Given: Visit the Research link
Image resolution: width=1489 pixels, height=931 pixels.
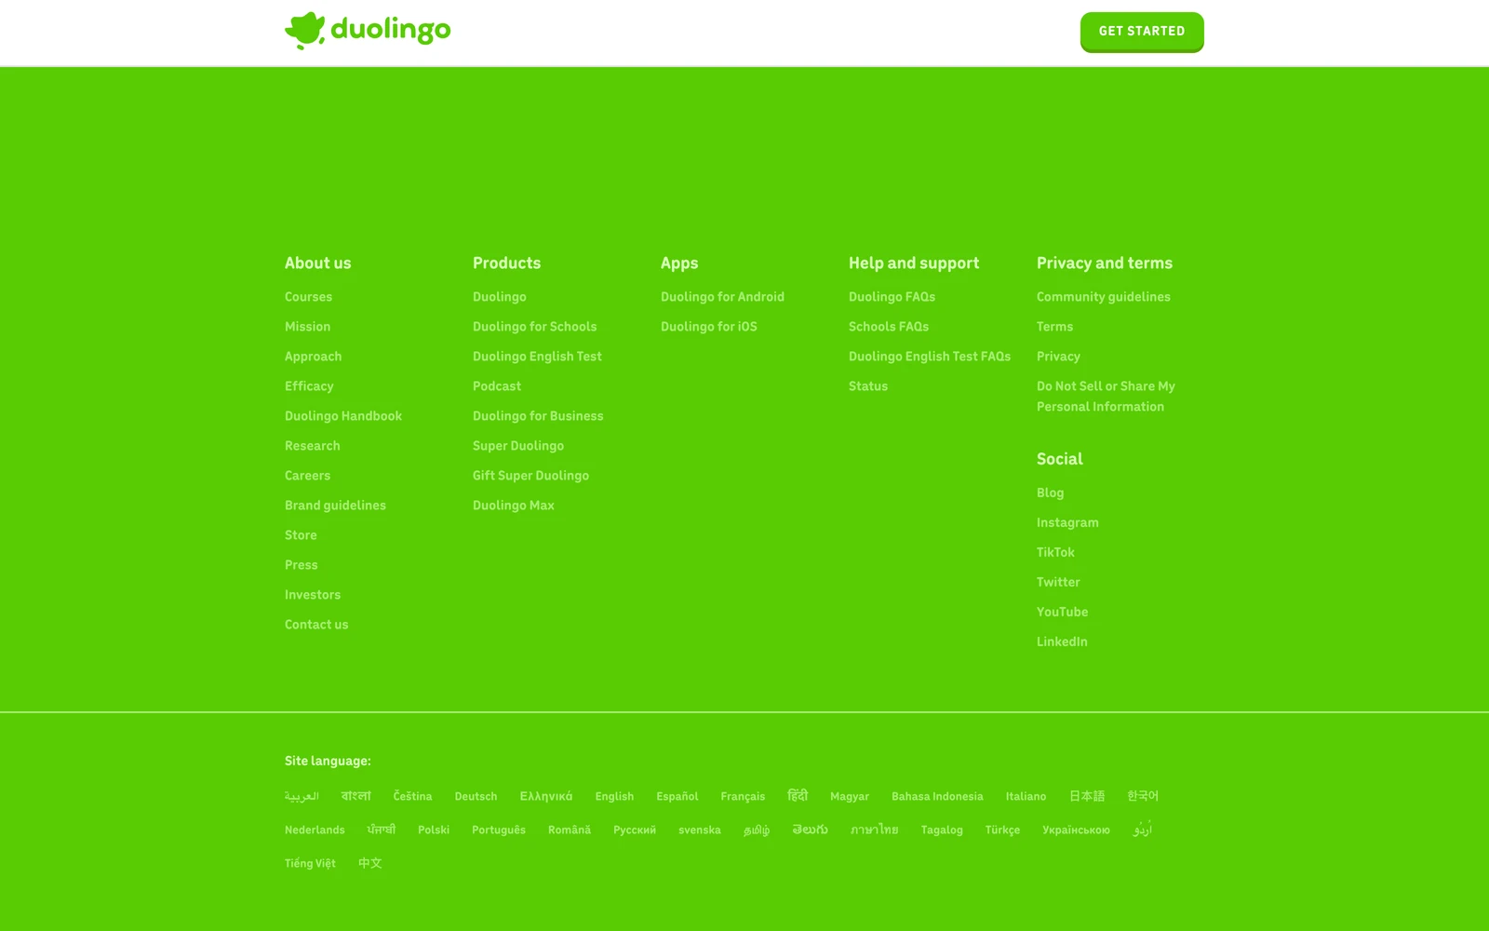Looking at the screenshot, I should (x=313, y=446).
